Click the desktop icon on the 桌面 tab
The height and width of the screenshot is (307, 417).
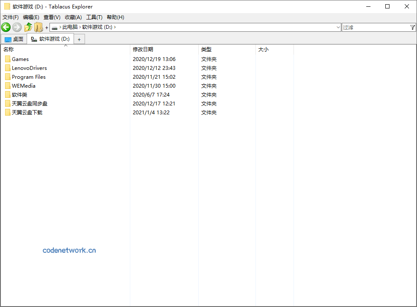(x=8, y=39)
